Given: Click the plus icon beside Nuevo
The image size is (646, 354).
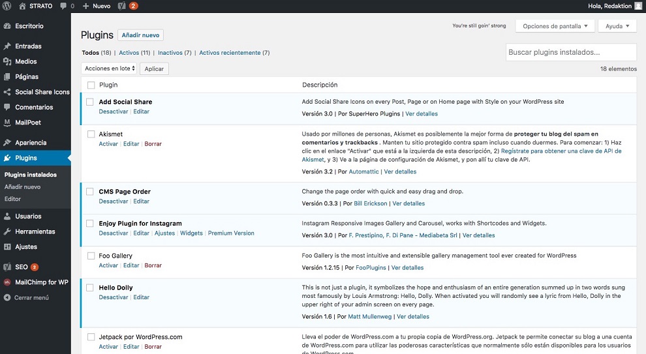Looking at the screenshot, I should [x=85, y=6].
